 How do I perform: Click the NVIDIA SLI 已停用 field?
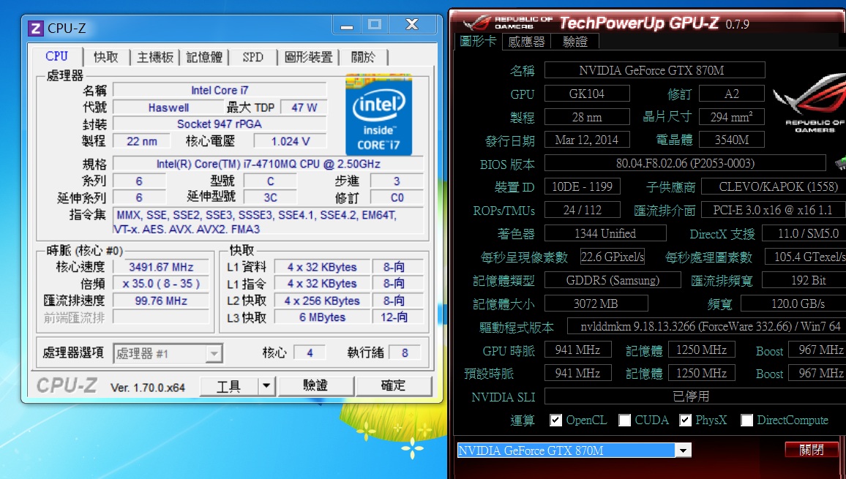pos(695,396)
